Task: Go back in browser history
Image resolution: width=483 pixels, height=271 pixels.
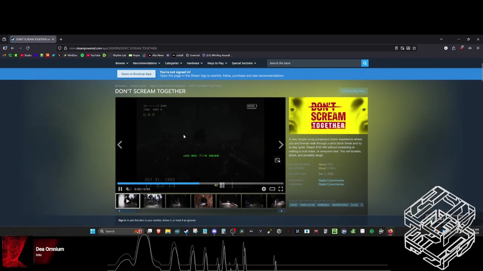Action: tap(12, 48)
